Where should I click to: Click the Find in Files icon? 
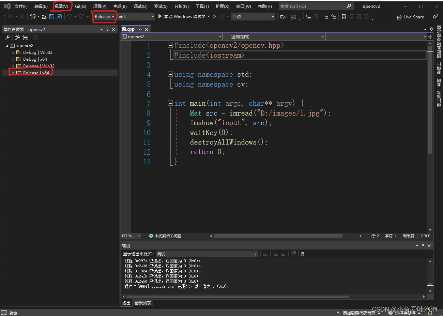pyautogui.click(x=283, y=17)
